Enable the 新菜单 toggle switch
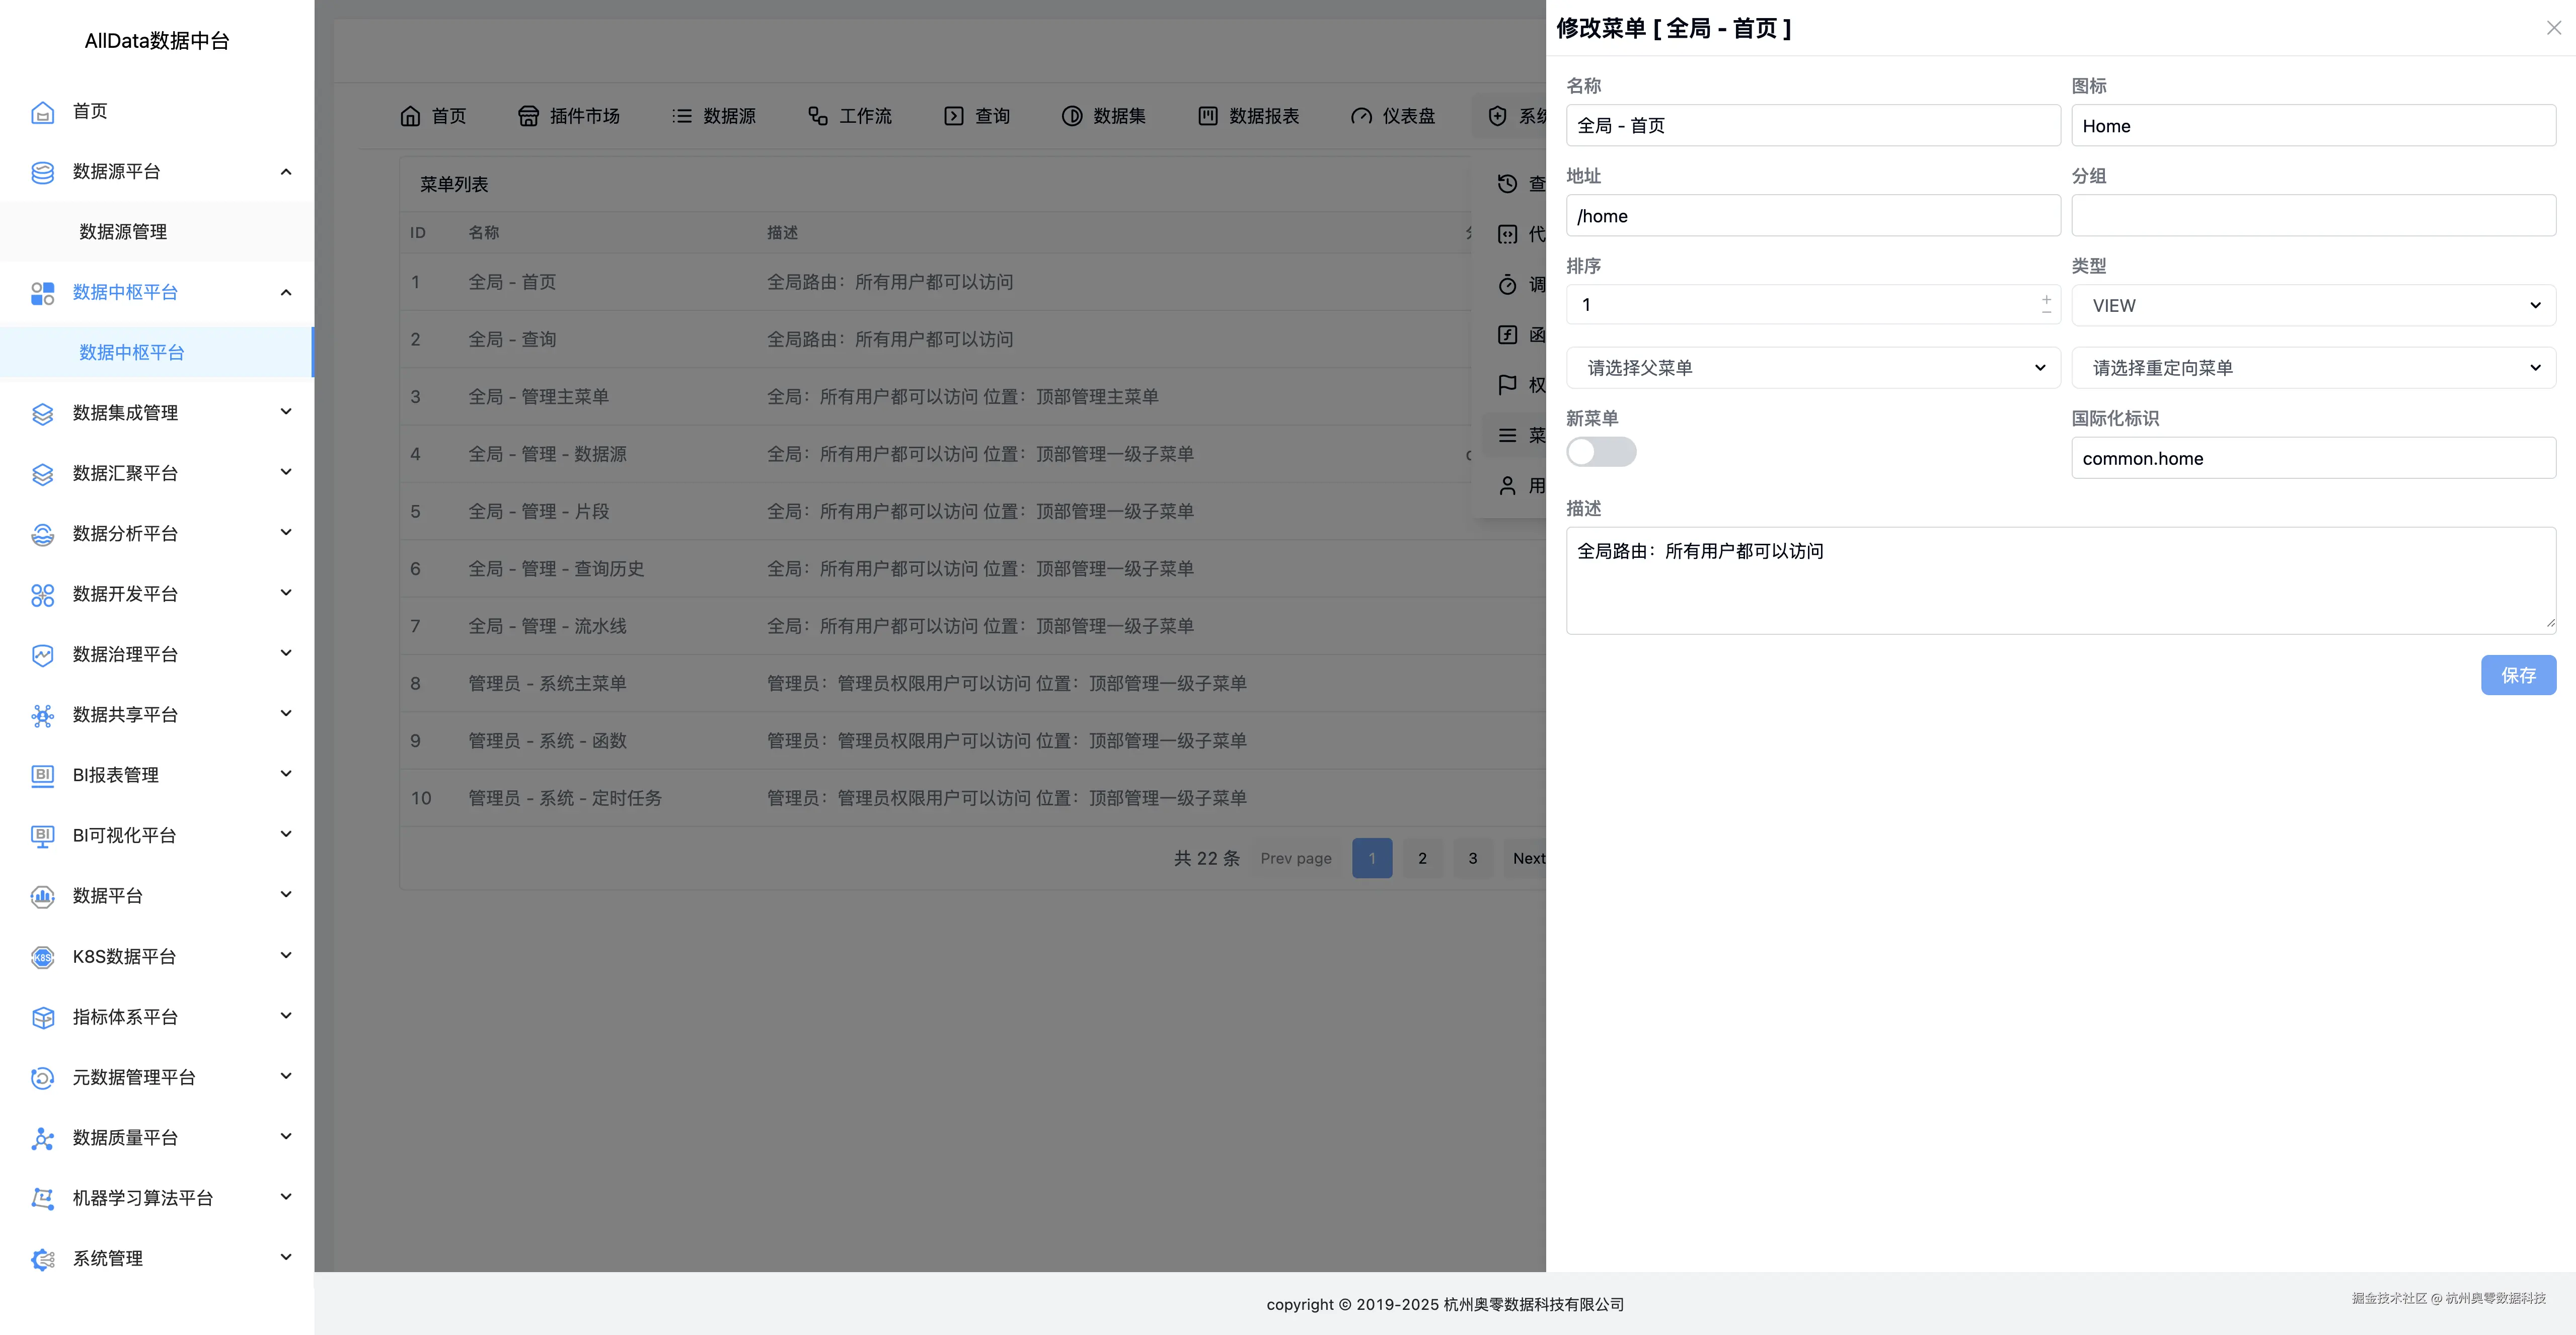 click(x=1600, y=452)
